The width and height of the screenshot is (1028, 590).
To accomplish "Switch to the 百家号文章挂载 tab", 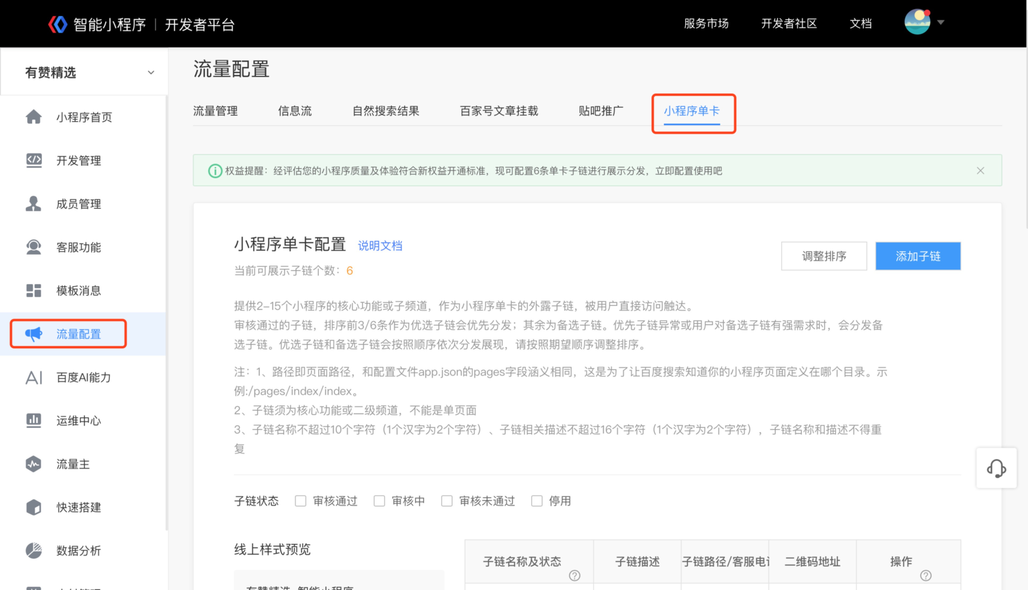I will click(x=499, y=111).
